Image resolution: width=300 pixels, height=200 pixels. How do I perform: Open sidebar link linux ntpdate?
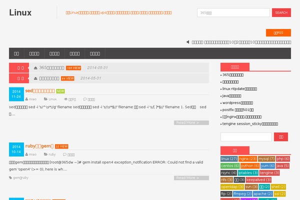[239, 89]
